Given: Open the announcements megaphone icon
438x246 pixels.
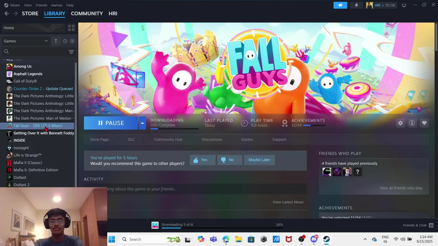Looking at the screenshot, I should pyautogui.click(x=340, y=5).
